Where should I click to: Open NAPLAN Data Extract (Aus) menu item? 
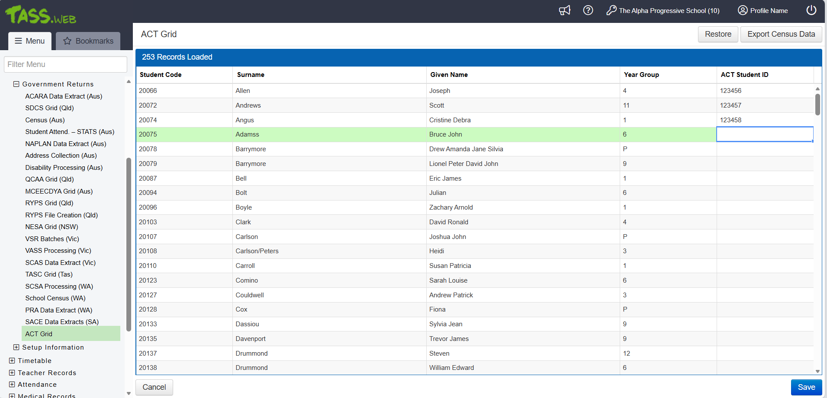click(65, 144)
